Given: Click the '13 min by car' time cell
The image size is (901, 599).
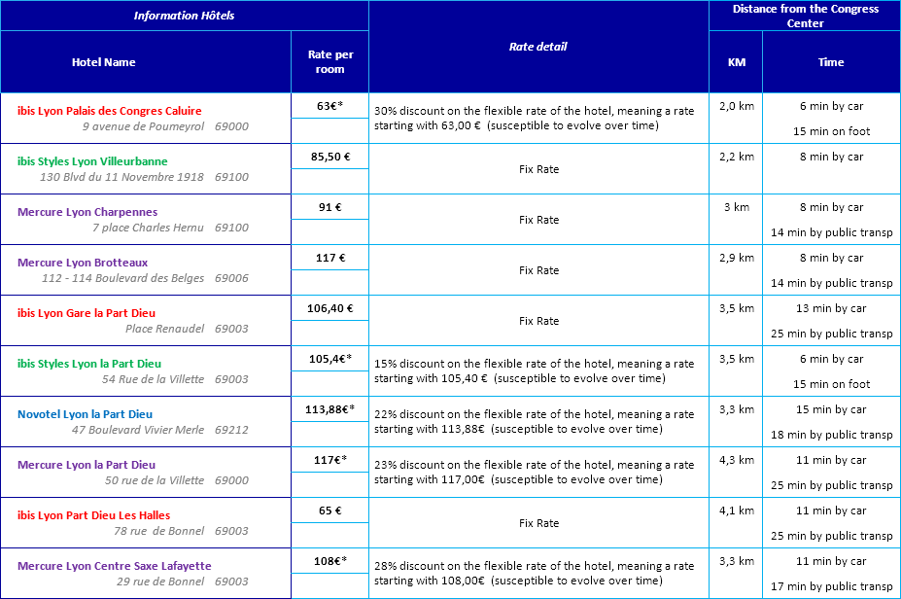Looking at the screenshot, I should [x=831, y=308].
